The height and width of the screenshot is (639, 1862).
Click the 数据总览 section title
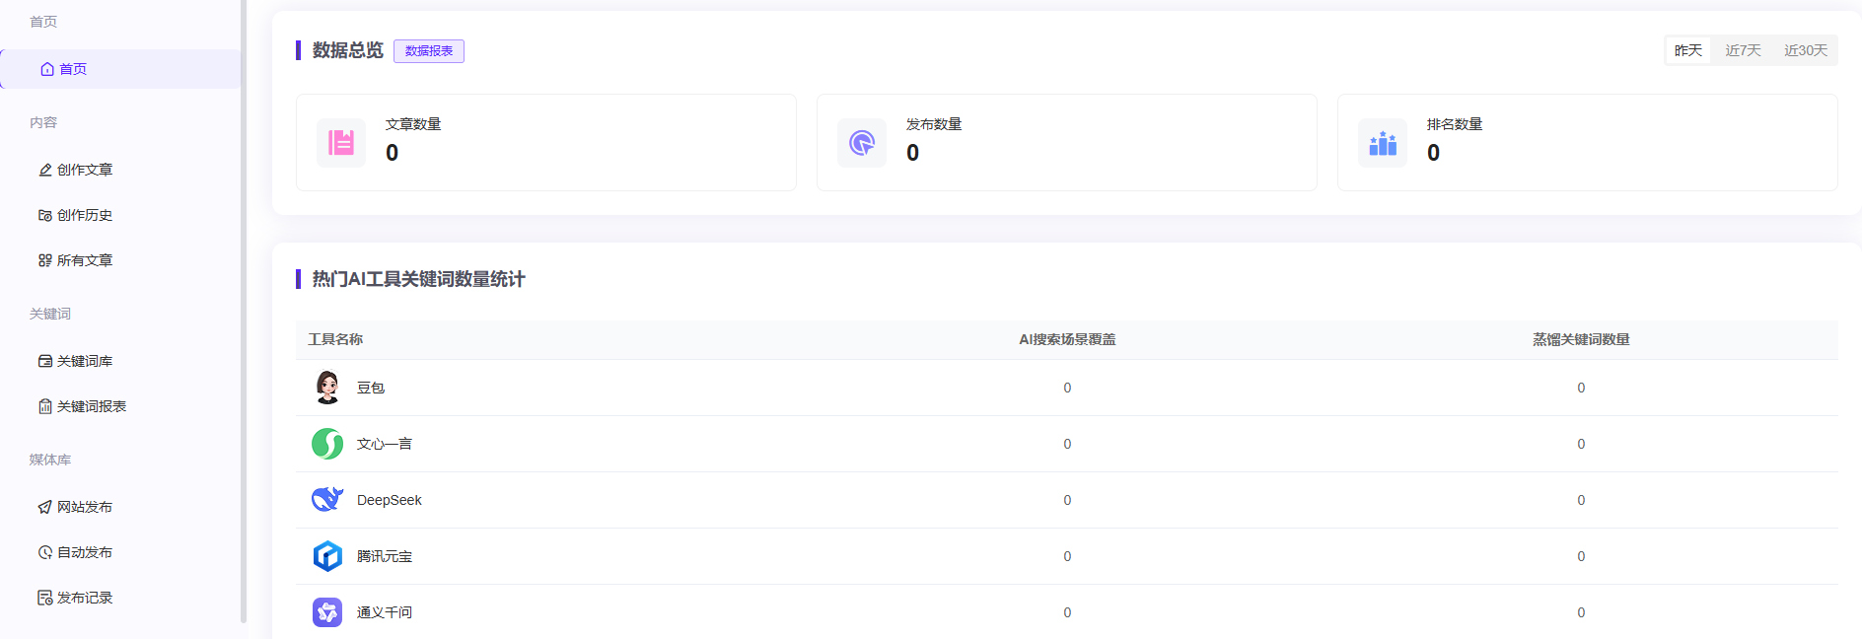point(348,50)
